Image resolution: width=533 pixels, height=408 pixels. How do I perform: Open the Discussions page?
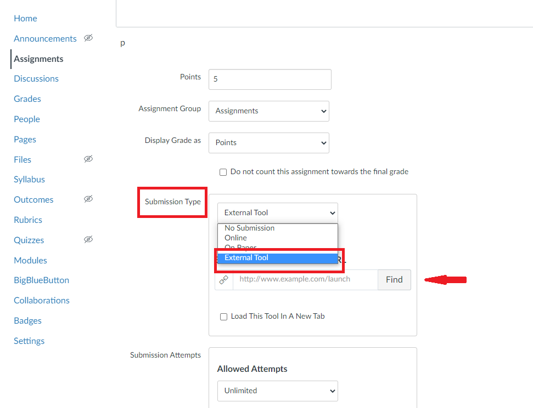pyautogui.click(x=36, y=79)
